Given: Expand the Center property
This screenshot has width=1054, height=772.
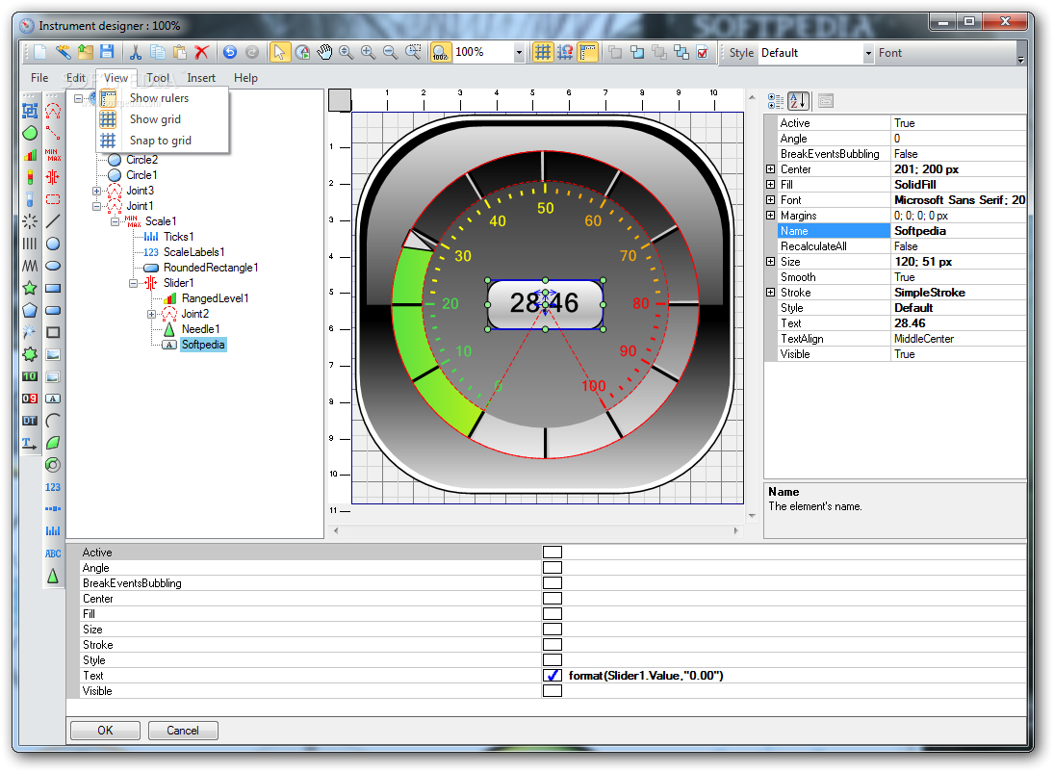Looking at the screenshot, I should click(770, 168).
